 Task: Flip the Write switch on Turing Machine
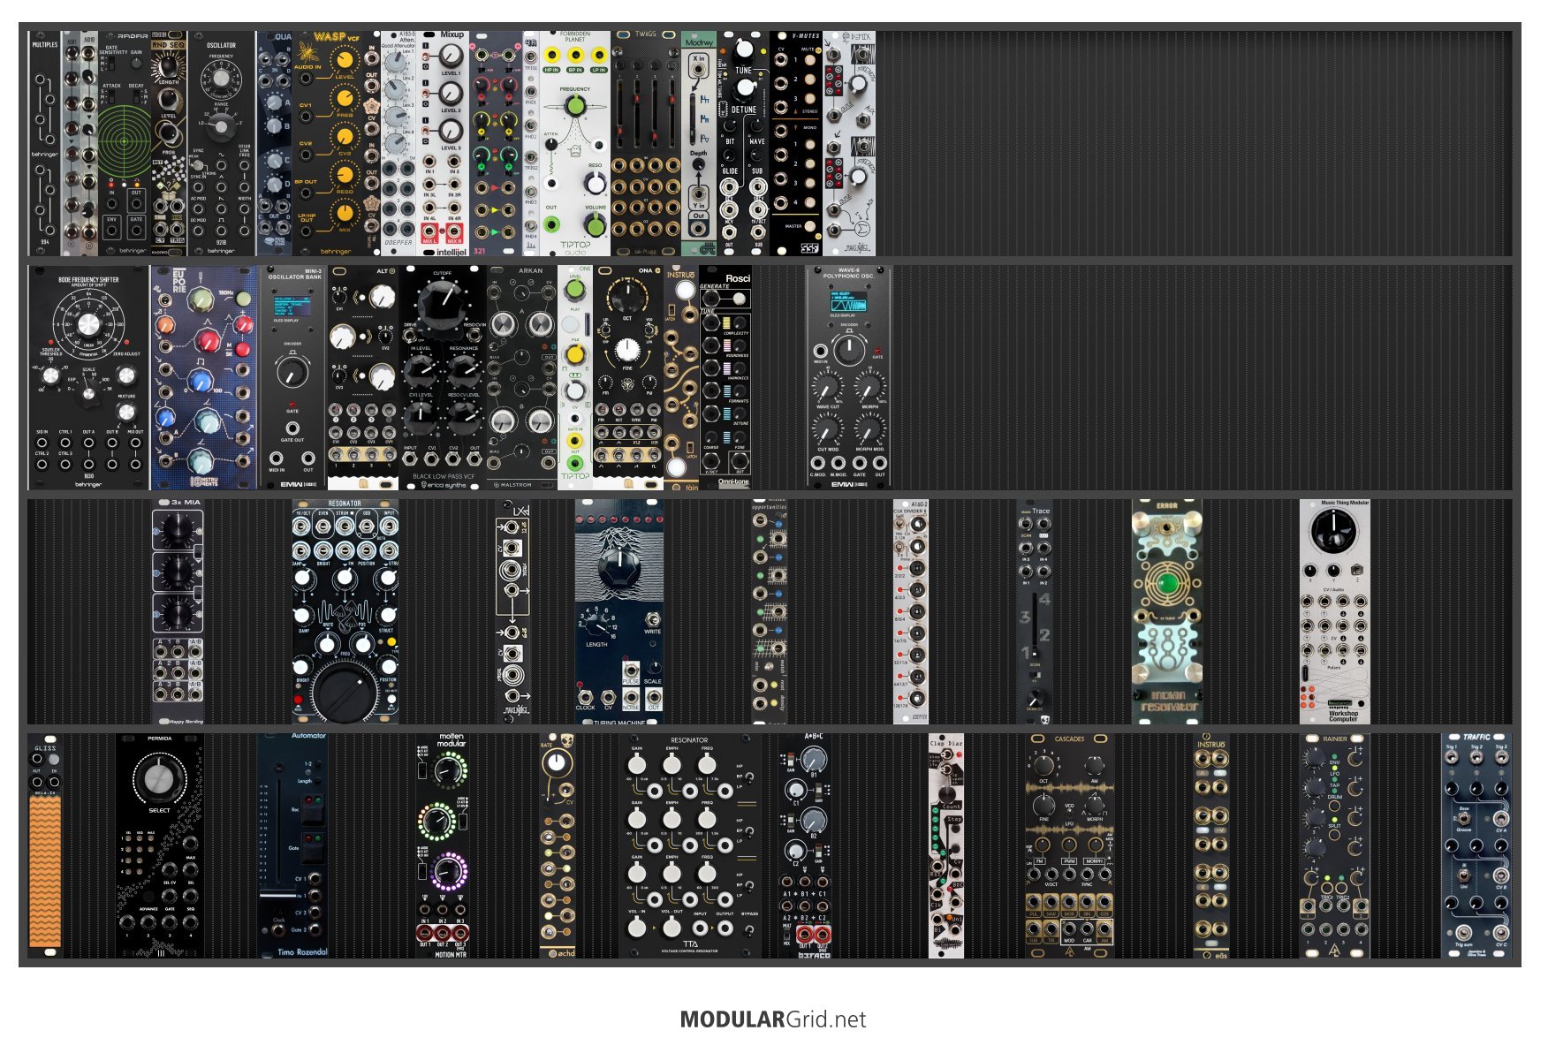[x=654, y=620]
